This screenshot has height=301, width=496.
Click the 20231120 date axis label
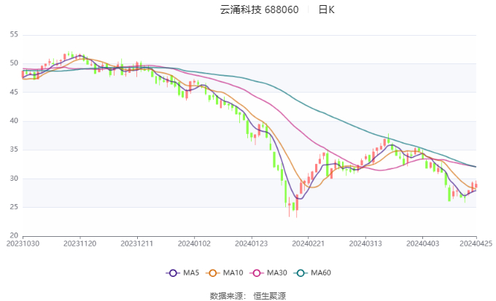click(80, 245)
